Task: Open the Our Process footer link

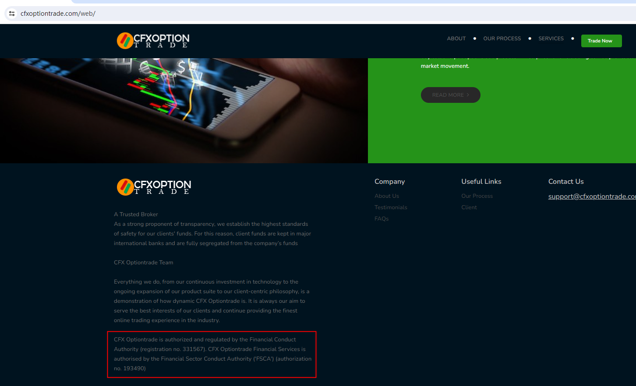Action: (x=477, y=196)
